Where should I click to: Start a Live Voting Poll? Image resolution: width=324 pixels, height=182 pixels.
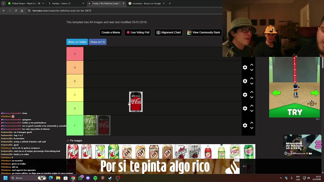(x=138, y=32)
